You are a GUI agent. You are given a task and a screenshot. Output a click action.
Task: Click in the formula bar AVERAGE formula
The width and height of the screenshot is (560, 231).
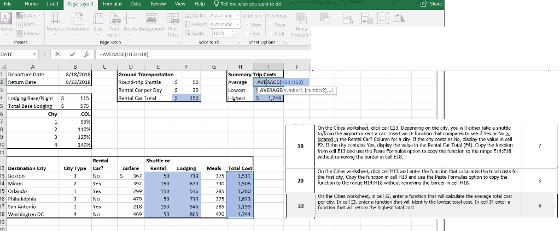point(124,54)
